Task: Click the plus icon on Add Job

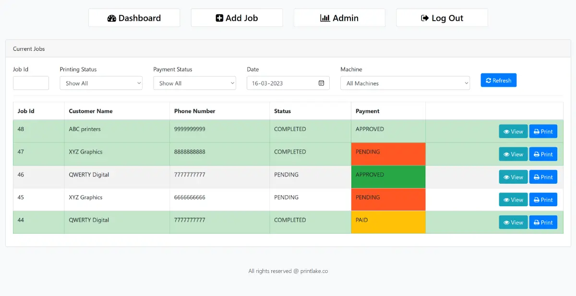Action: [220, 18]
